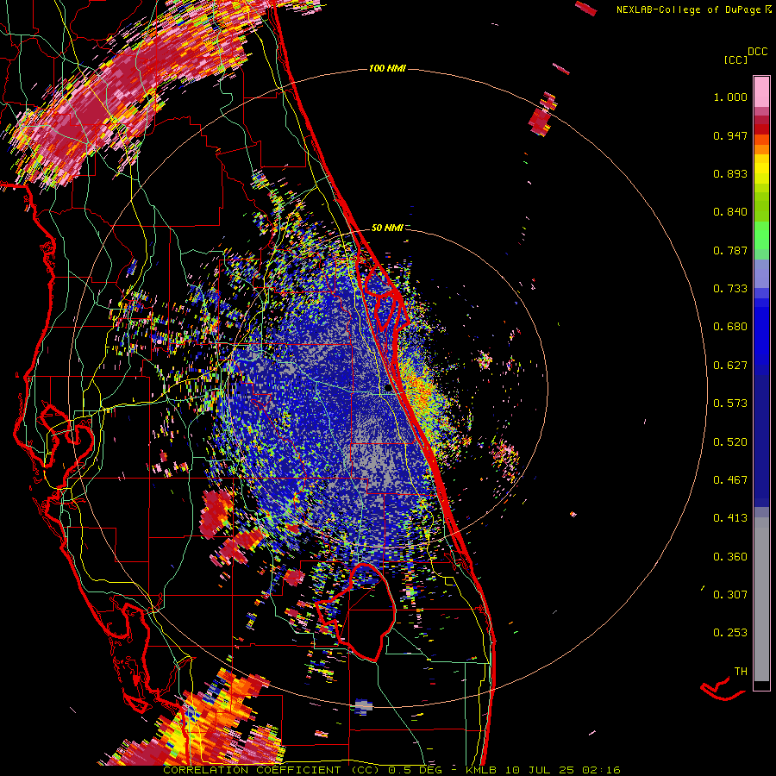The width and height of the screenshot is (776, 776).
Task: Click the 0.840 scale value
Action: (730, 212)
